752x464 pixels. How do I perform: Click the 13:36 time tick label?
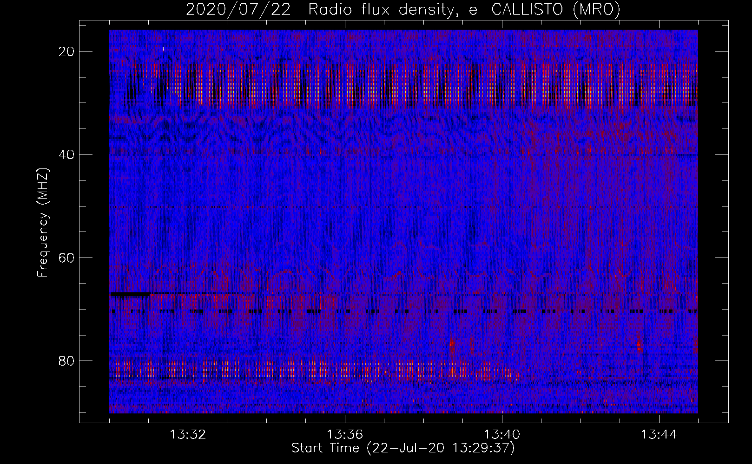[x=345, y=435]
